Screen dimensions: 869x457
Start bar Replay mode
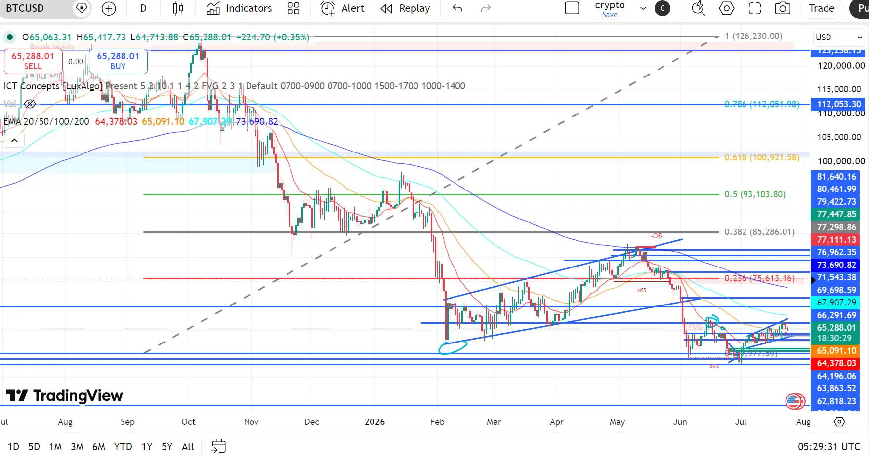(406, 8)
